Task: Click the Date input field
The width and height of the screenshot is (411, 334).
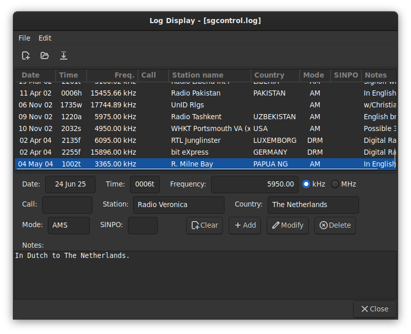Action: click(x=70, y=184)
